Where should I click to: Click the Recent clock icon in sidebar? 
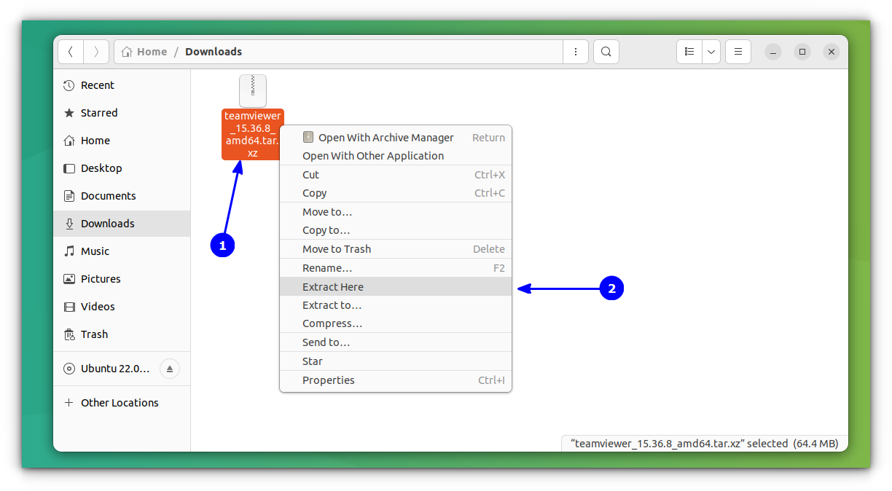[69, 85]
